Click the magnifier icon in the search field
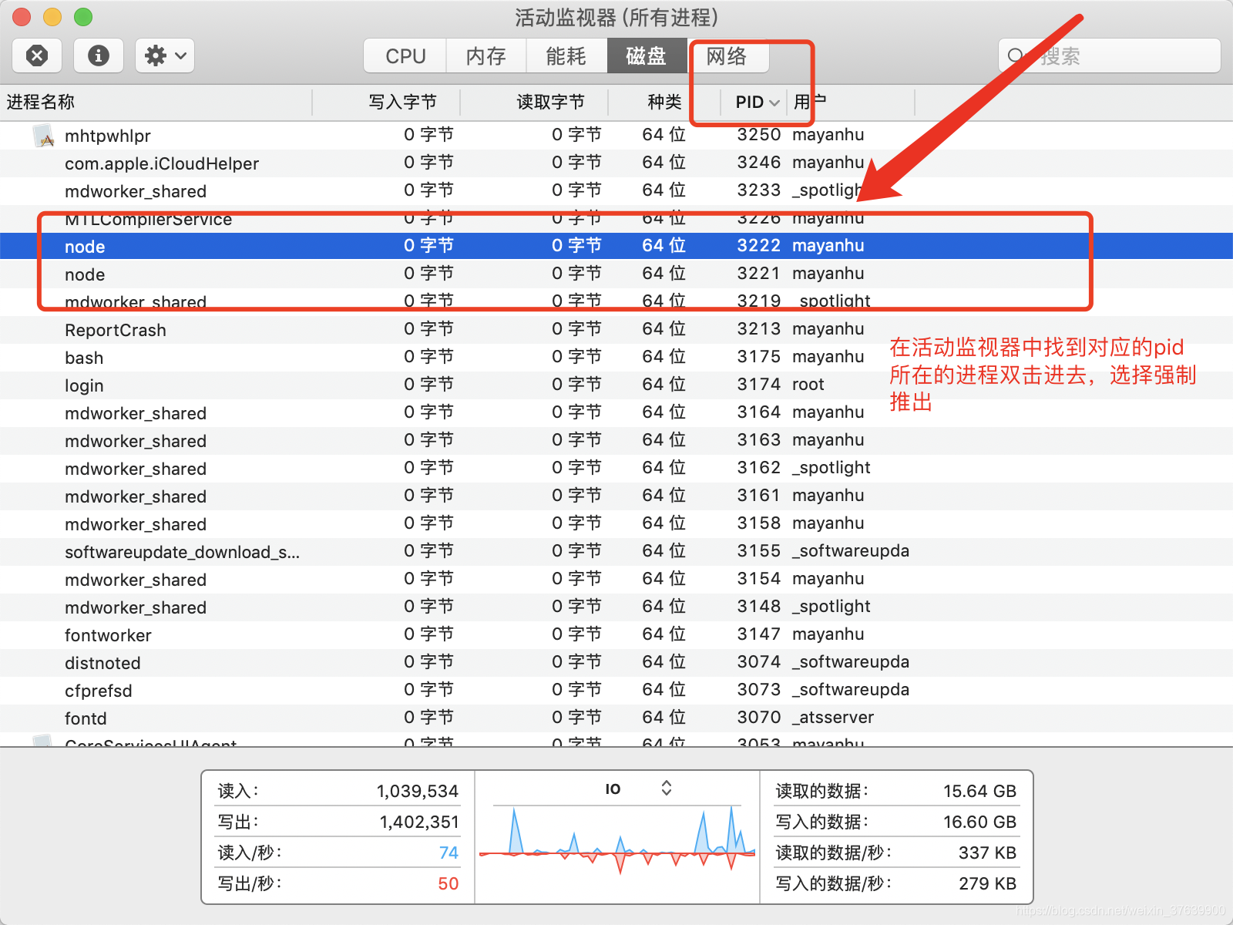 [1016, 55]
